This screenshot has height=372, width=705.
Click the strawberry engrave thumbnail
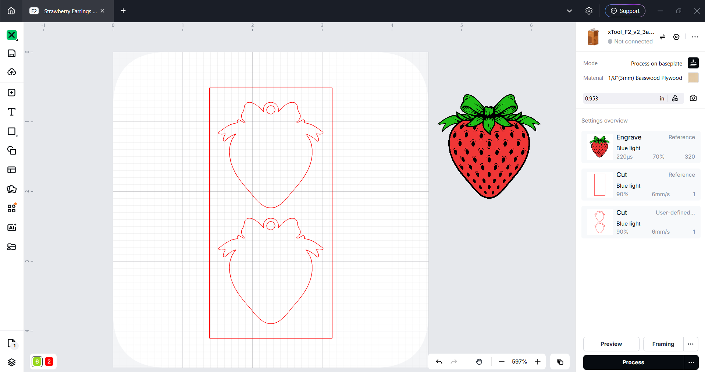599,147
